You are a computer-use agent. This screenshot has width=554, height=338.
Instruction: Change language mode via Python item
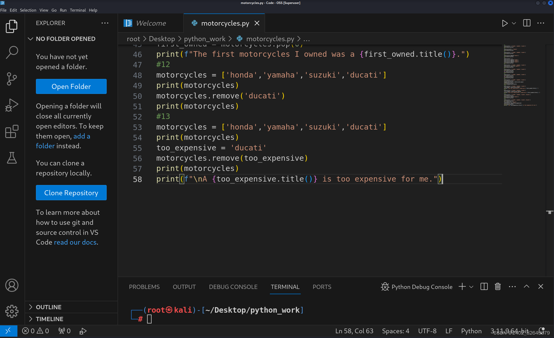[x=471, y=331]
